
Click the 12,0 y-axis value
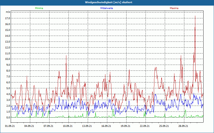[8, 47]
